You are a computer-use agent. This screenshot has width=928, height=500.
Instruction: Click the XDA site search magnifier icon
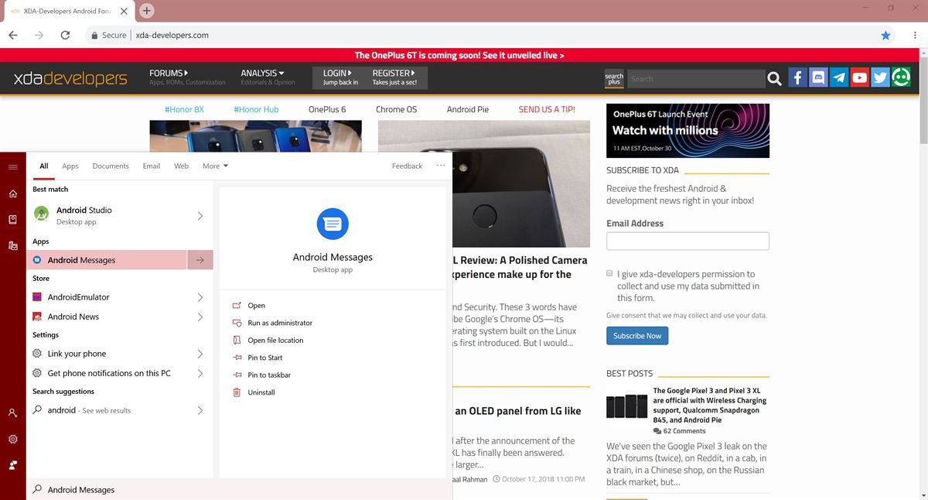(774, 77)
